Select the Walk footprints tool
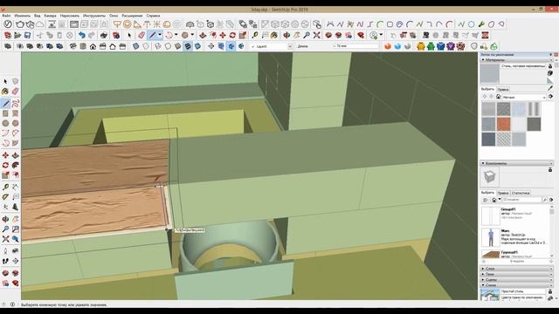 (x=5, y=261)
